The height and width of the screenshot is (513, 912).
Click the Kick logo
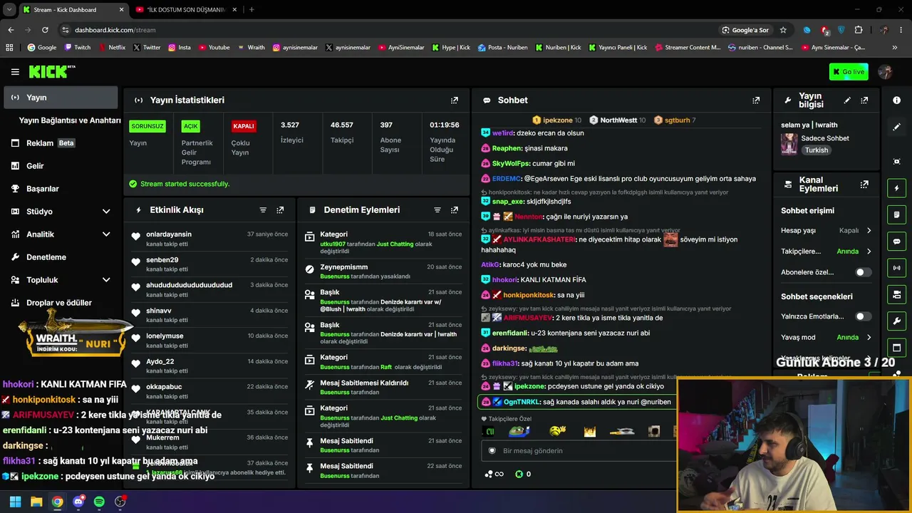(51, 71)
